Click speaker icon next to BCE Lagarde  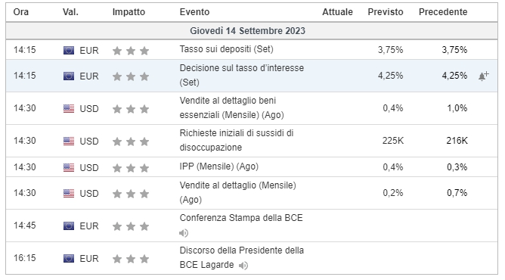(x=243, y=266)
